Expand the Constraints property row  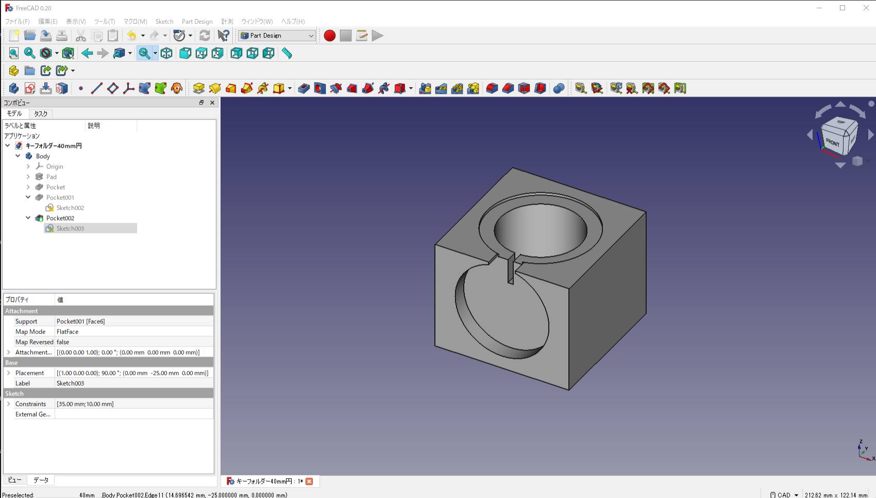tap(8, 404)
